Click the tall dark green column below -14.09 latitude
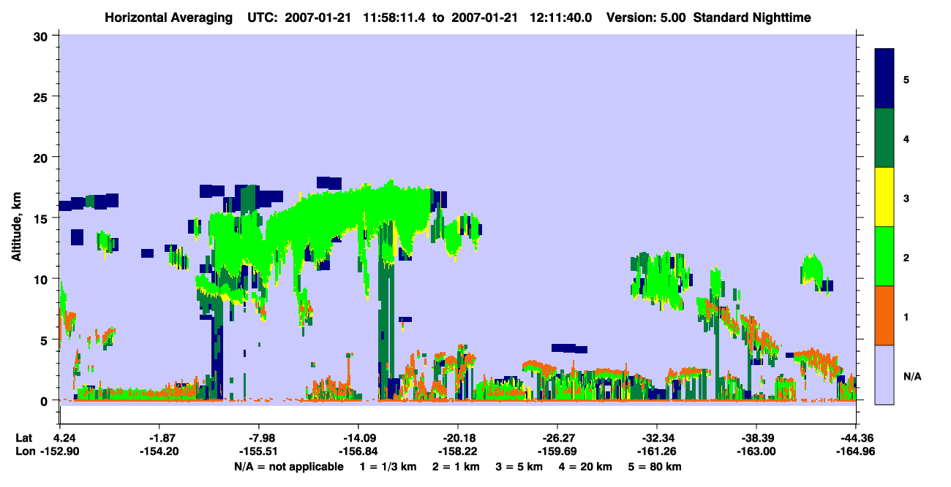This screenshot has width=951, height=487. click(386, 314)
